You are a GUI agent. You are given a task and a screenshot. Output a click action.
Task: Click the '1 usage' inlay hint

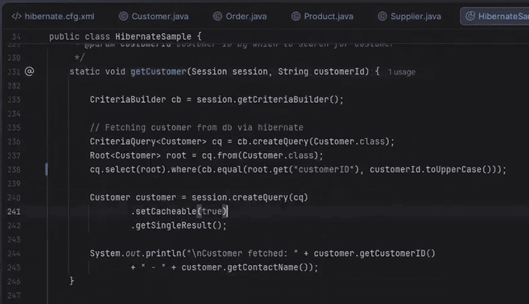(401, 72)
